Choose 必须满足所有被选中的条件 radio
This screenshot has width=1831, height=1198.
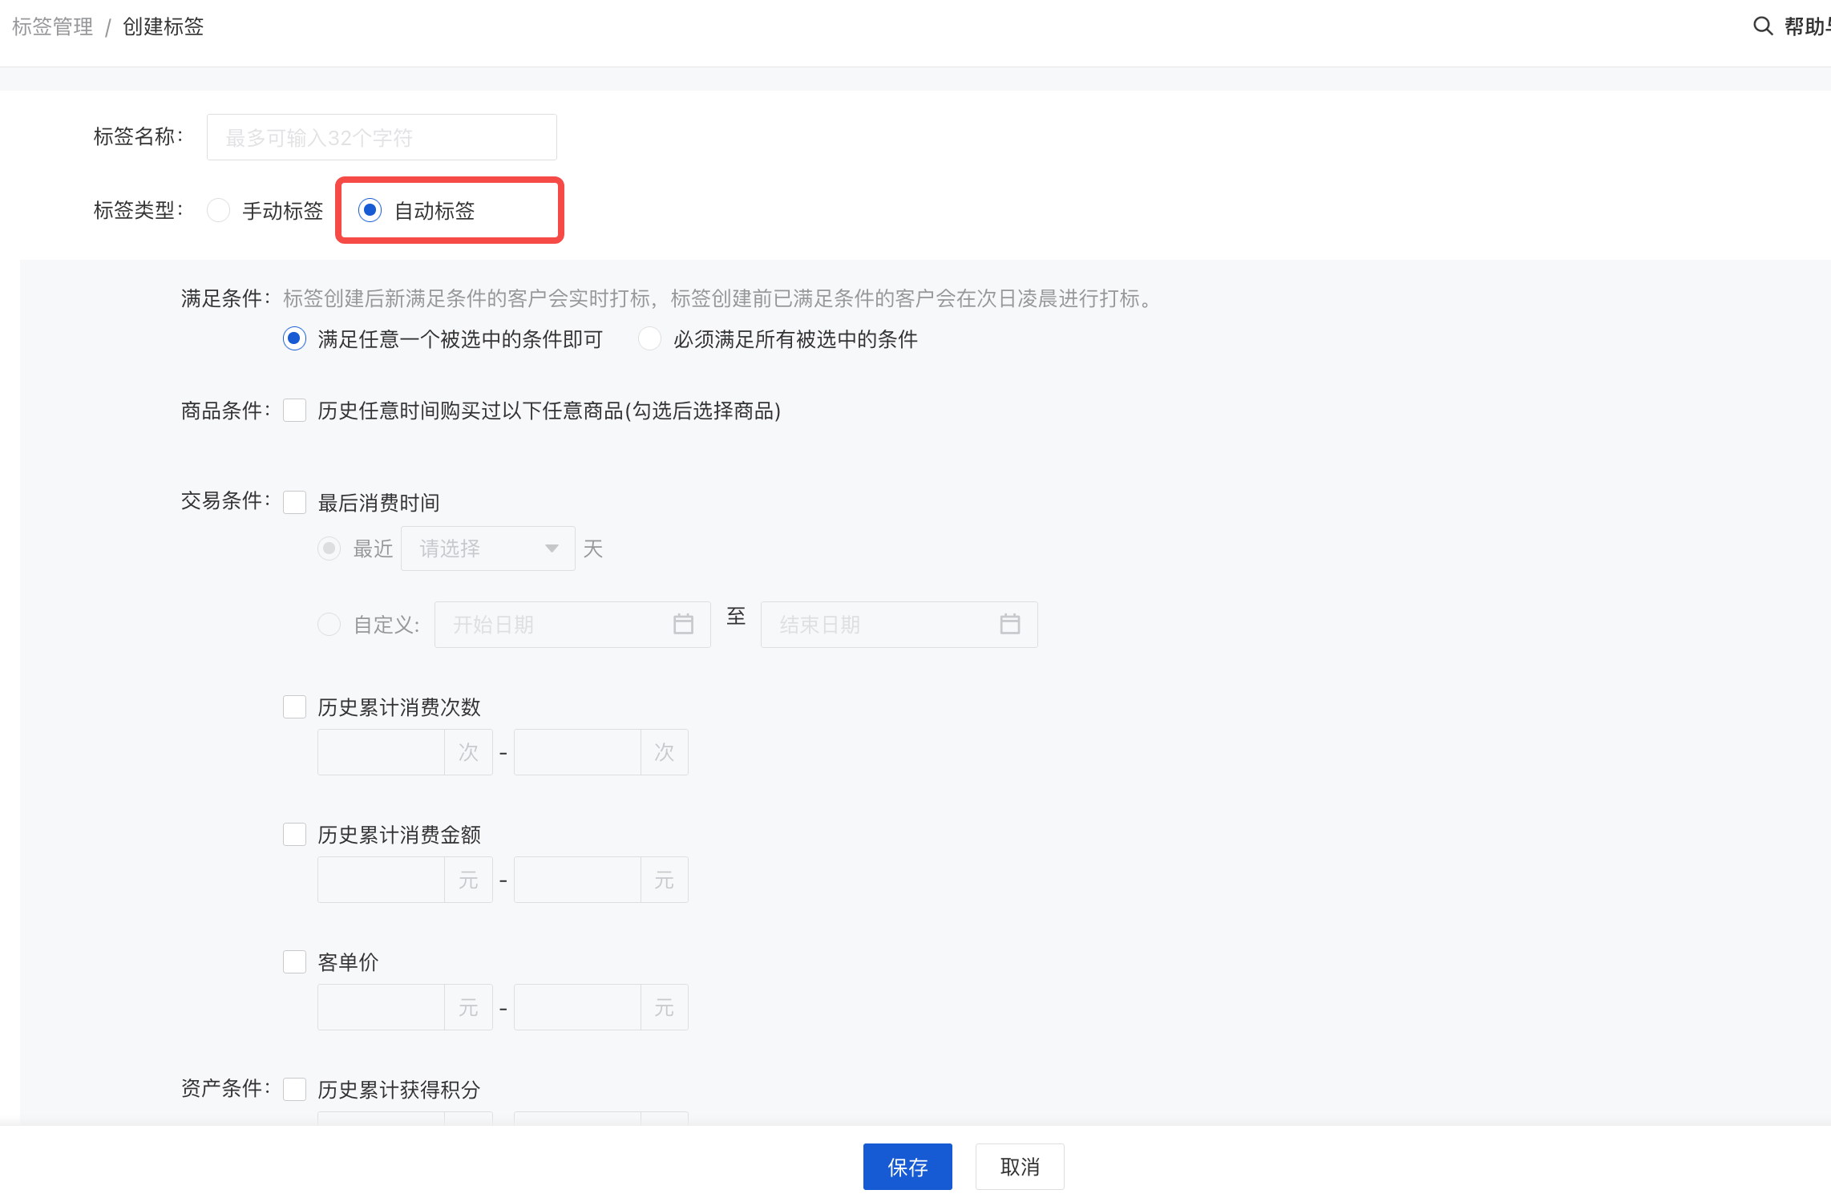click(649, 339)
